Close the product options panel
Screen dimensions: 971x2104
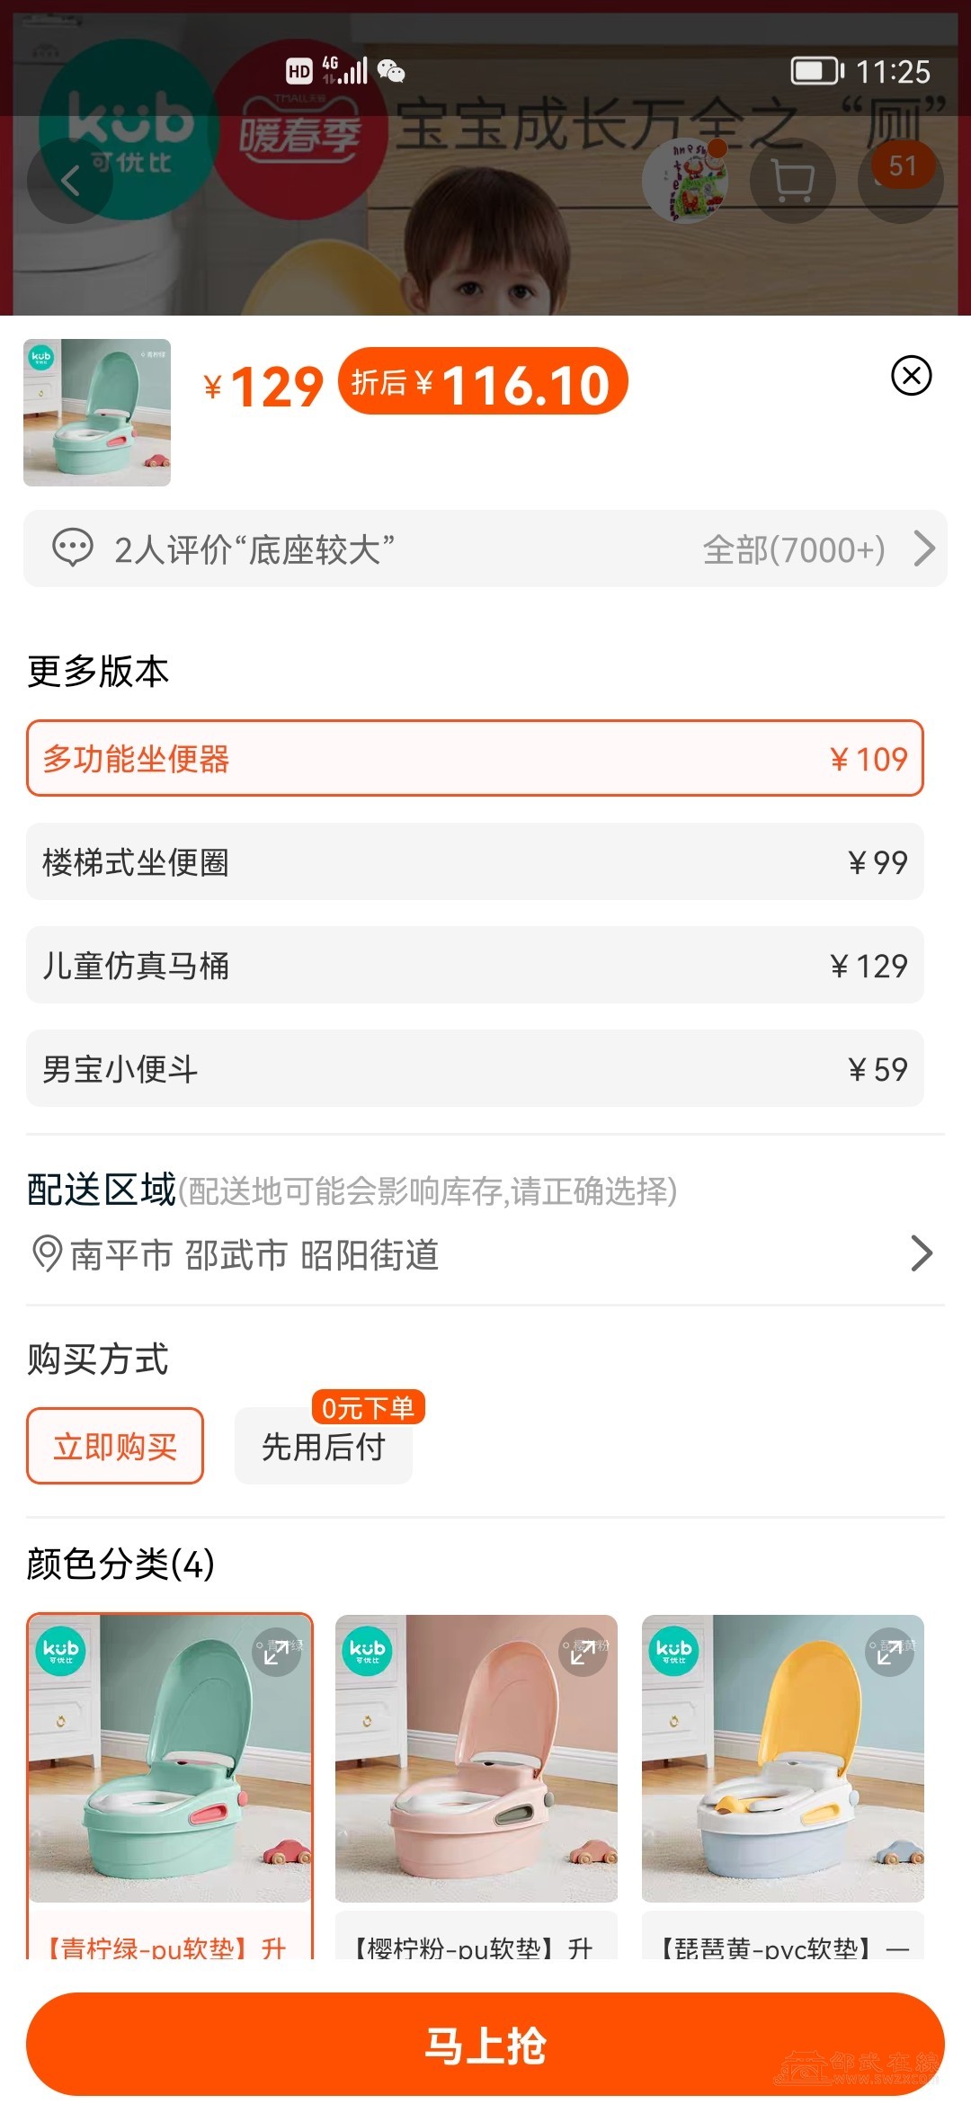pos(911,376)
